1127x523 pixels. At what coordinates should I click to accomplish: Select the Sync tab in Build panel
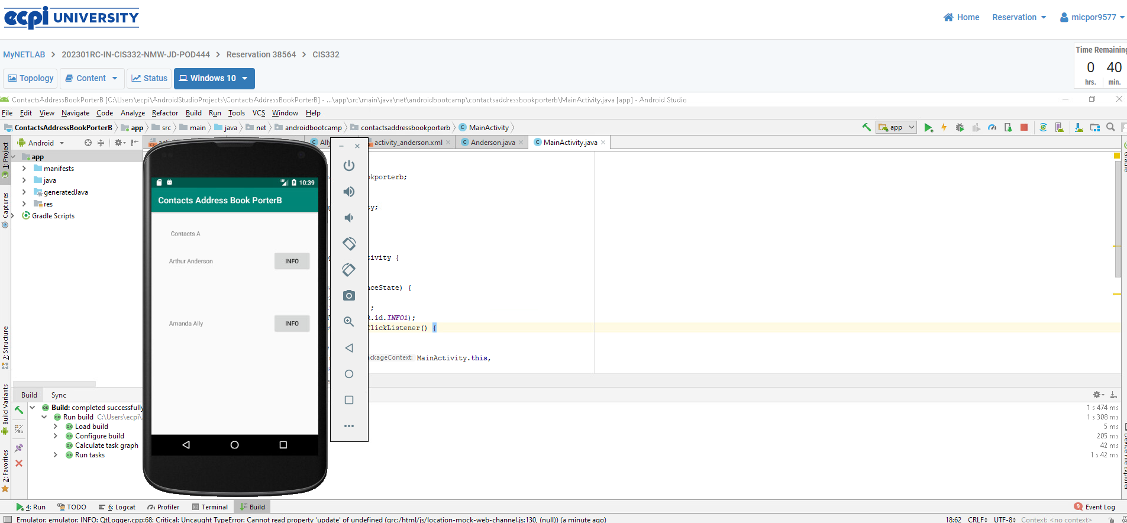pos(59,395)
